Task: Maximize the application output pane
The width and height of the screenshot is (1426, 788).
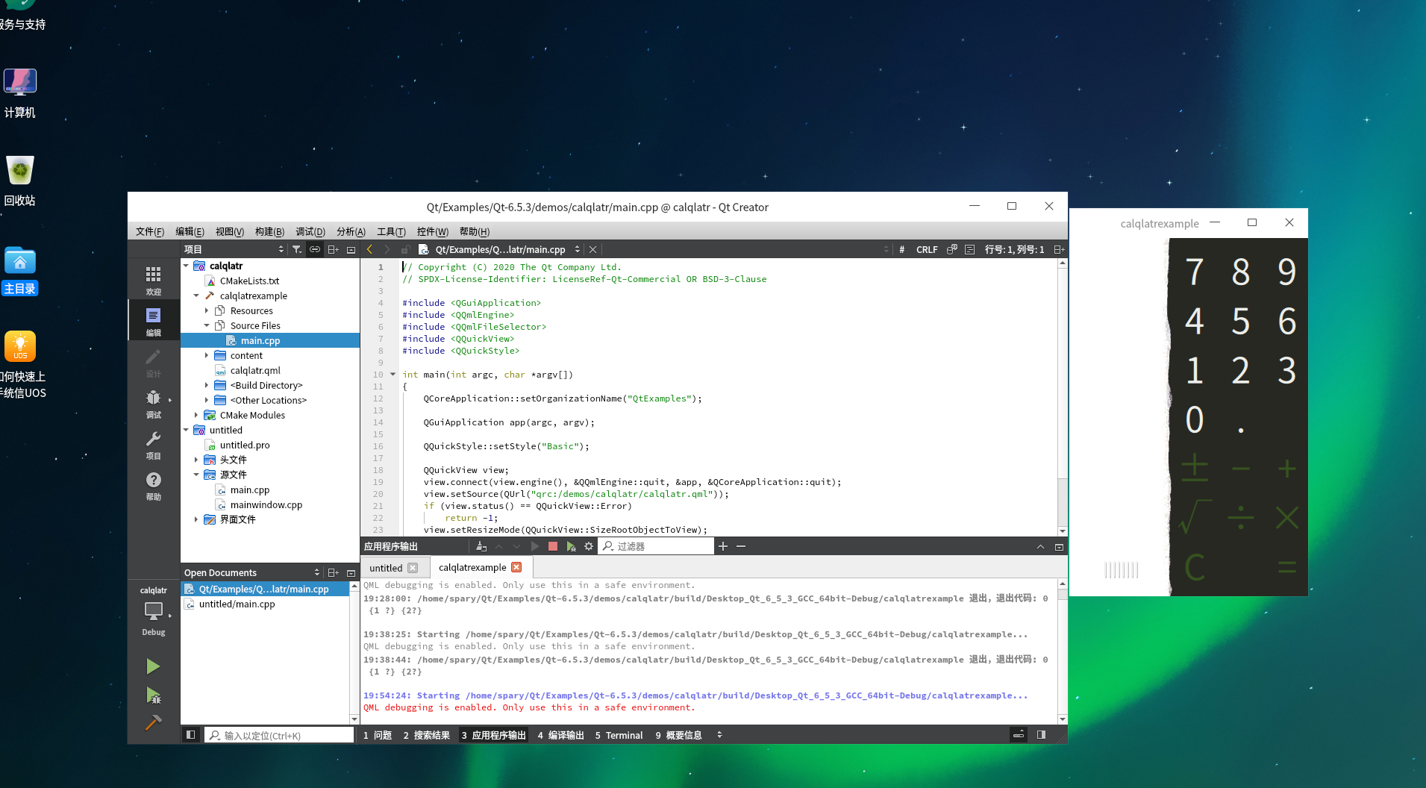Action: [x=1059, y=546]
